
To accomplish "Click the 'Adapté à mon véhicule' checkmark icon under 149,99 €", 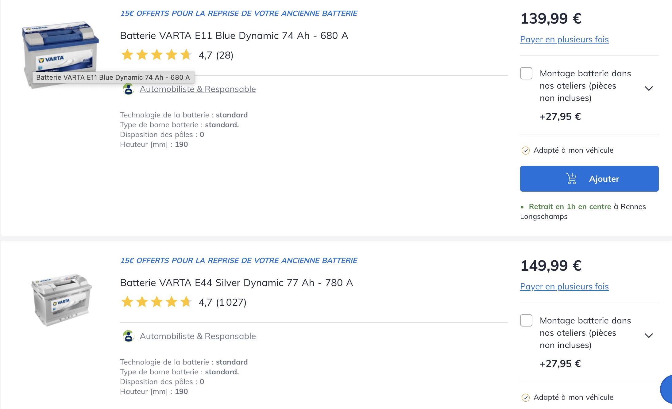I will (x=526, y=398).
